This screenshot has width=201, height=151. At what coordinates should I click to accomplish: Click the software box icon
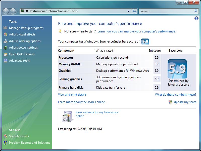(67, 116)
